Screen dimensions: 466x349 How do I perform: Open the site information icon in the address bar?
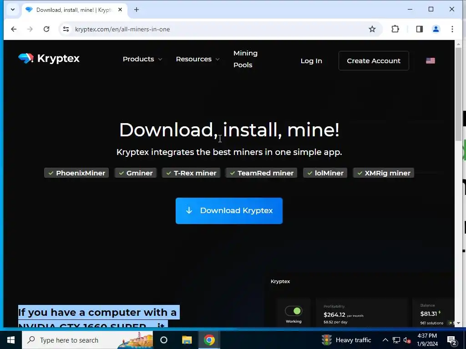(66, 29)
